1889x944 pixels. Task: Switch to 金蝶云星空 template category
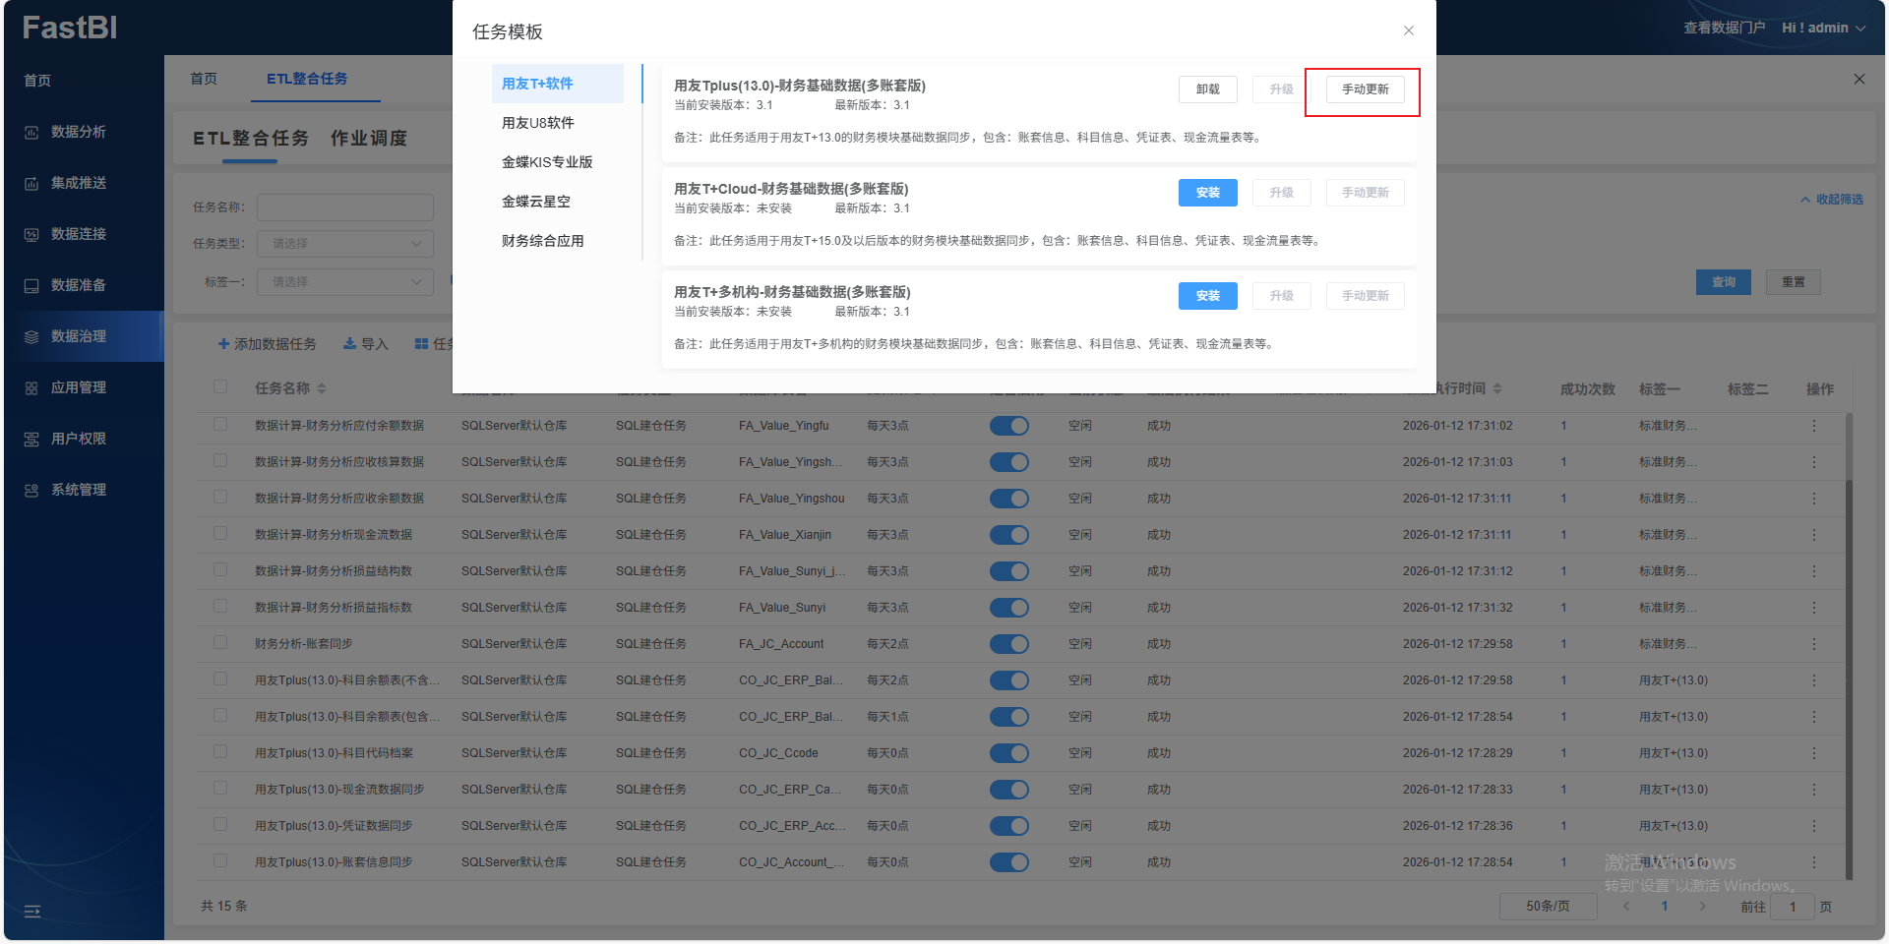(x=536, y=202)
